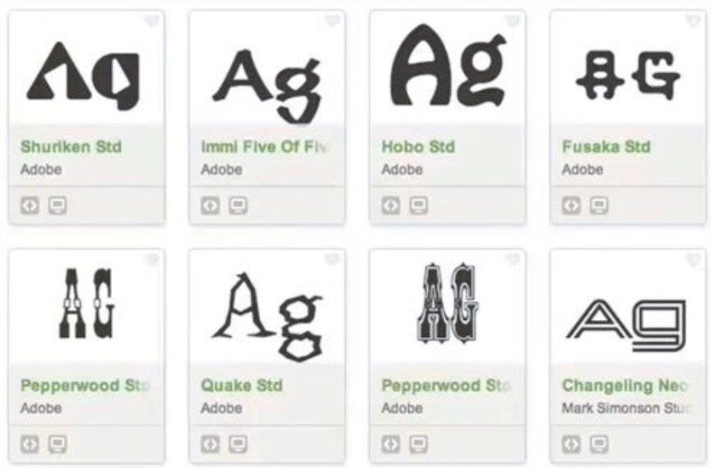
Task: Open the Quake Std font name link
Action: click(242, 386)
